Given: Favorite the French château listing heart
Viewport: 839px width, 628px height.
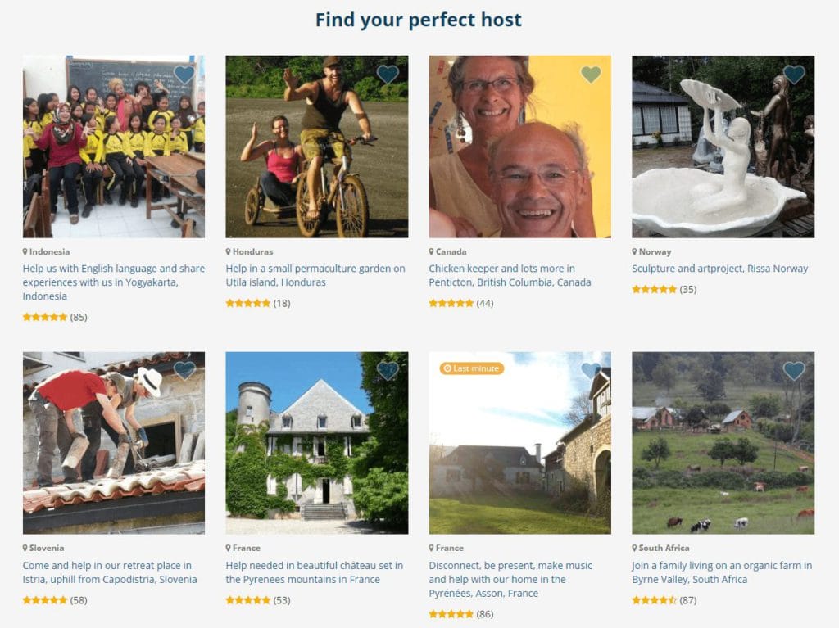Looking at the screenshot, I should coord(388,370).
